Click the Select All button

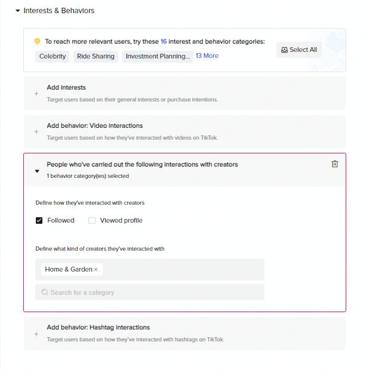tap(299, 50)
